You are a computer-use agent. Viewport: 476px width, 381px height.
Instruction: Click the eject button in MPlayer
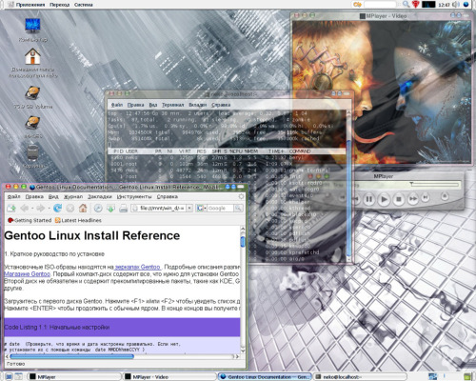click(x=445, y=196)
